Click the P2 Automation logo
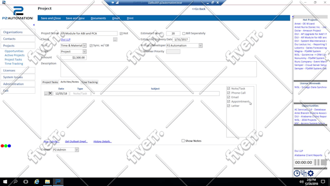 pos(17,13)
